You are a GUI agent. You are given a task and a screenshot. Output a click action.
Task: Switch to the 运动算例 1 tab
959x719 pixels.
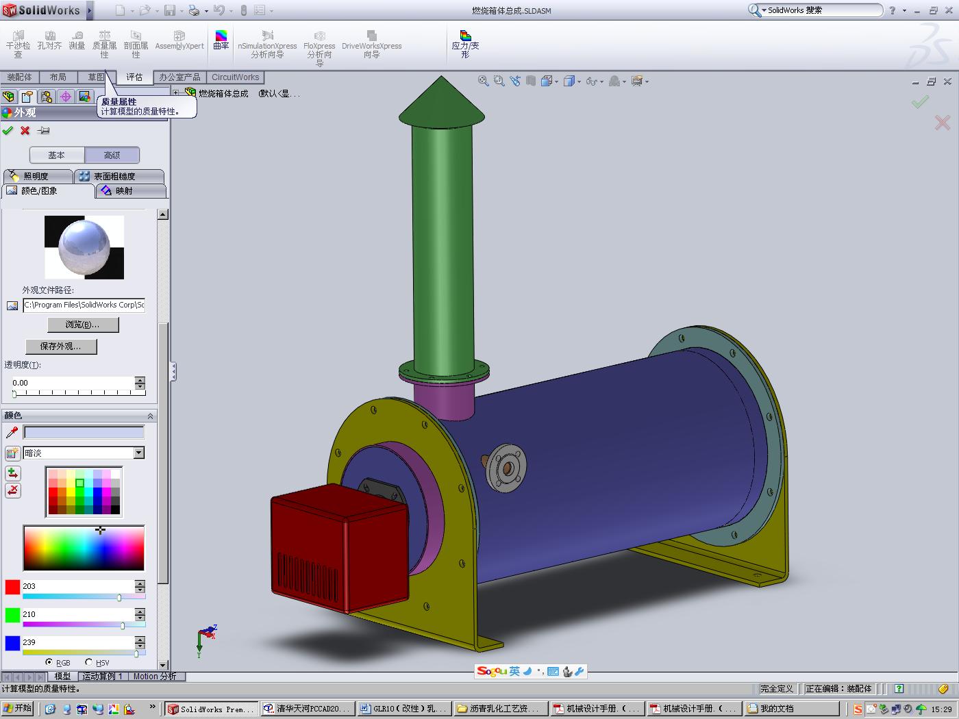pyautogui.click(x=103, y=677)
